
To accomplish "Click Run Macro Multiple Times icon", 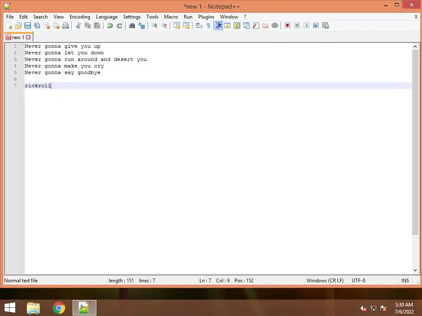I will [316, 26].
